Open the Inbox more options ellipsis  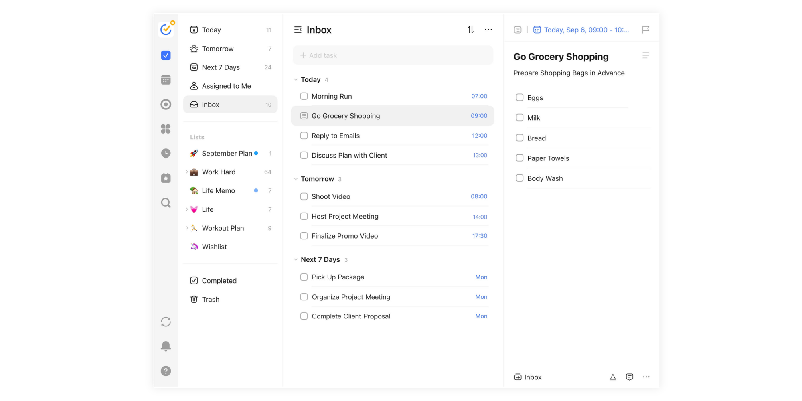(x=488, y=30)
